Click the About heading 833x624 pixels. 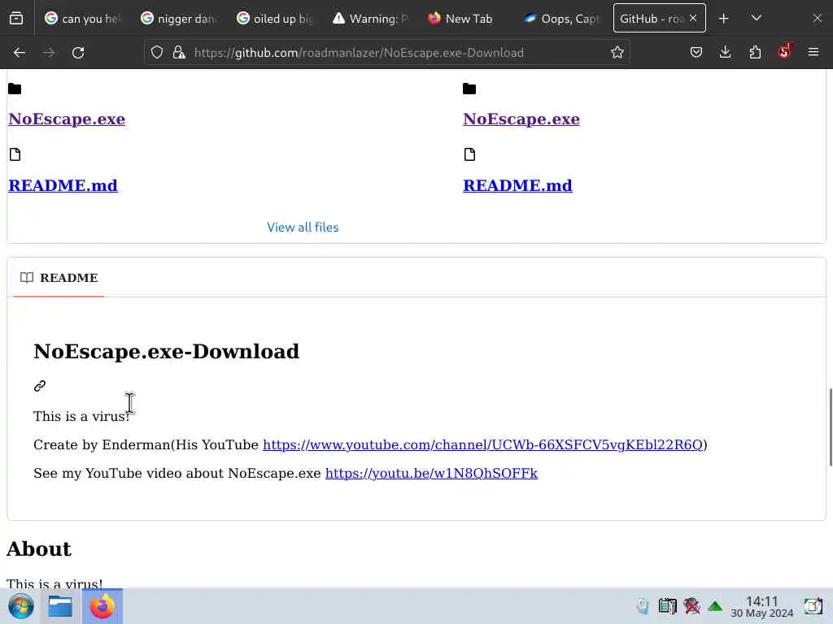(x=39, y=548)
